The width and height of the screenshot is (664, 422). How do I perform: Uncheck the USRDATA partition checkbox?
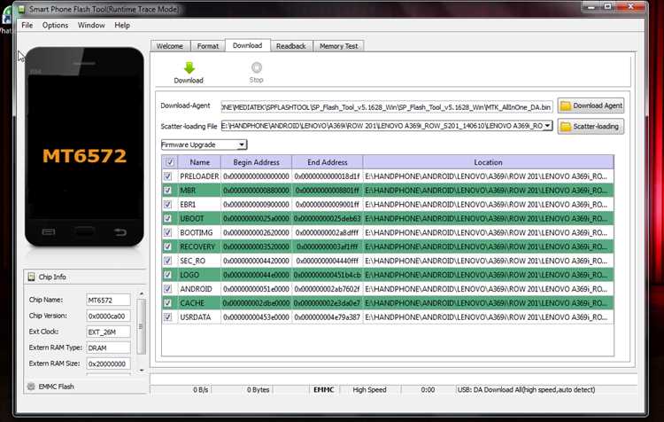[167, 316]
